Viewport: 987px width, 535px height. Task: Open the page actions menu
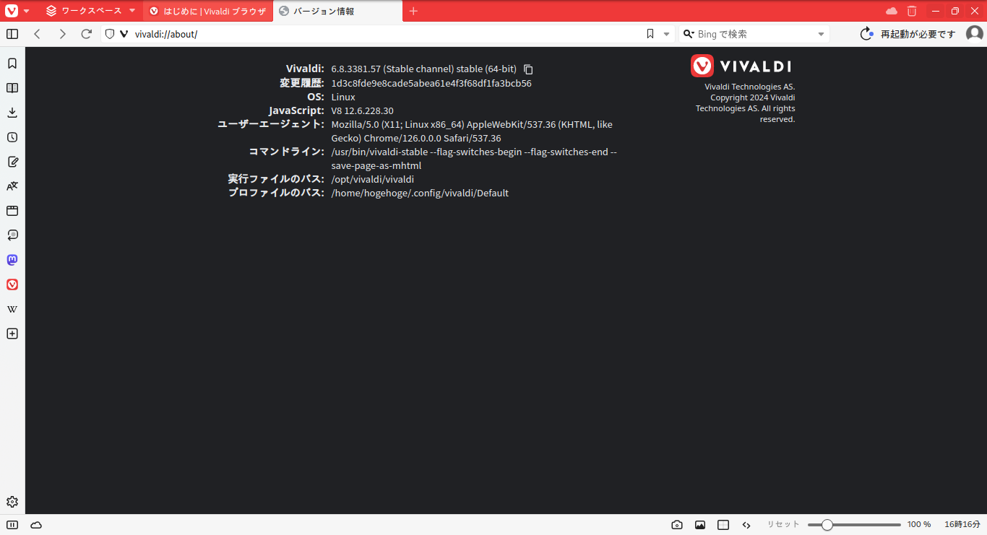[746, 525]
